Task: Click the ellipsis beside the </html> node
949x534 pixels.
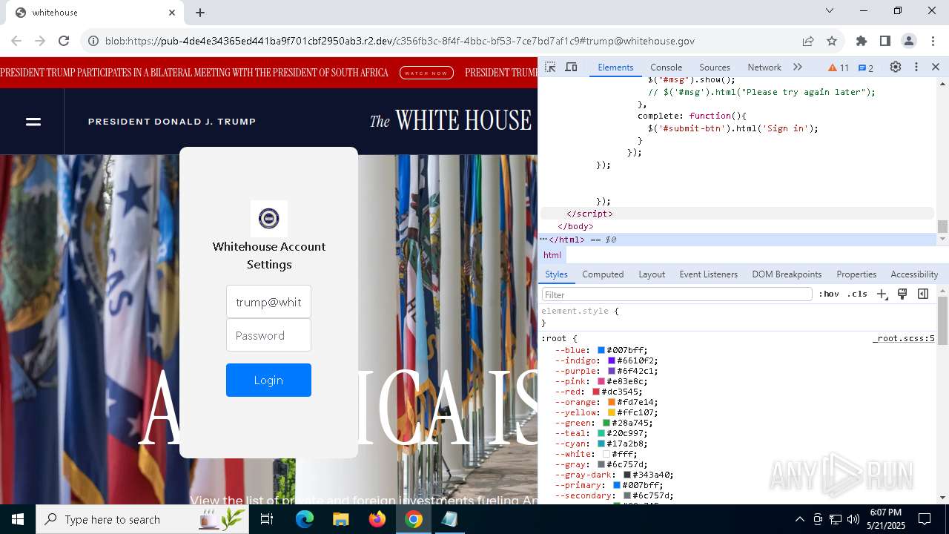Action: (543, 240)
